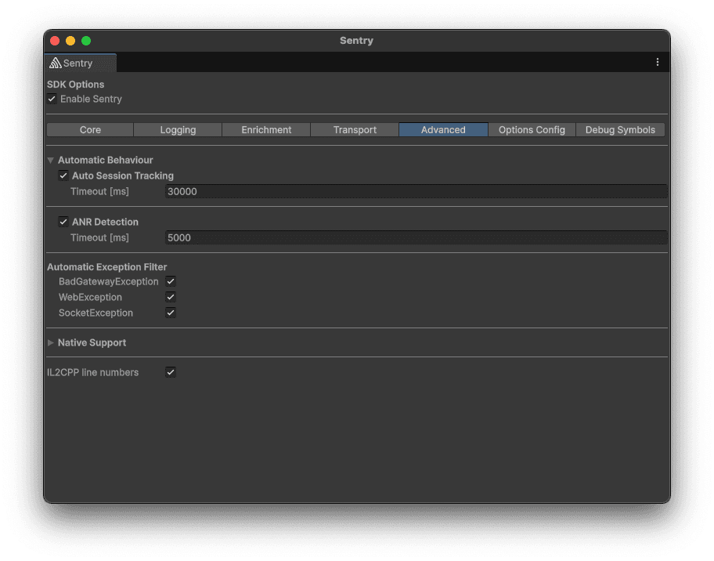Toggle ANR Detection off
Viewport: 714px width, 561px height.
(x=63, y=222)
